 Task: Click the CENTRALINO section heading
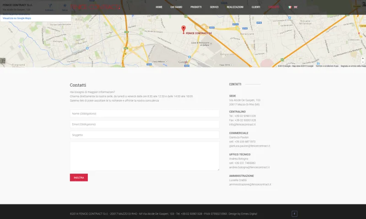click(237, 112)
